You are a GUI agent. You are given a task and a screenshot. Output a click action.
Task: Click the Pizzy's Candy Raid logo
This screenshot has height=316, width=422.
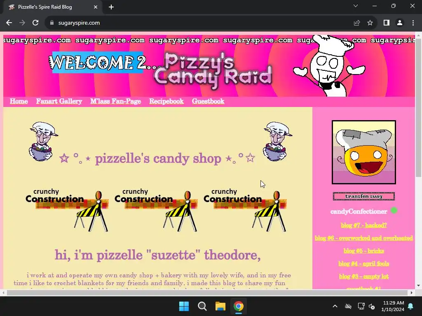[213, 70]
